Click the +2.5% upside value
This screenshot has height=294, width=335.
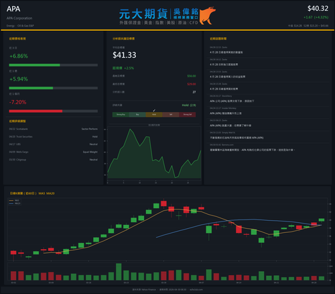click(x=129, y=68)
